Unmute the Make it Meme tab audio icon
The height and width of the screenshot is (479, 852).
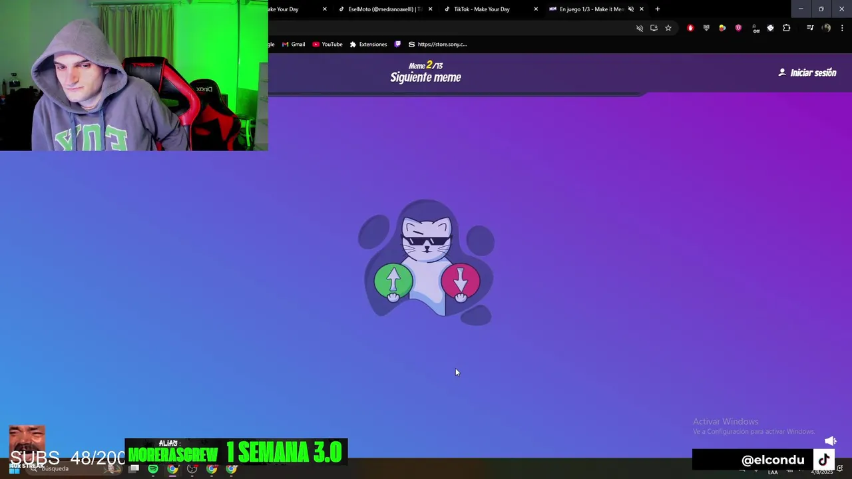pos(630,9)
